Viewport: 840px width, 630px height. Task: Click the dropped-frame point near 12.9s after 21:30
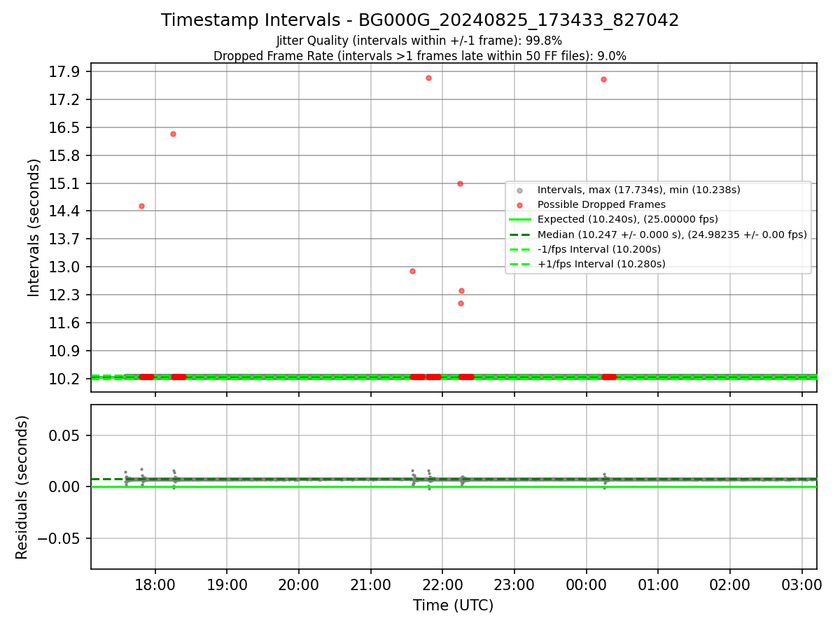pos(412,271)
